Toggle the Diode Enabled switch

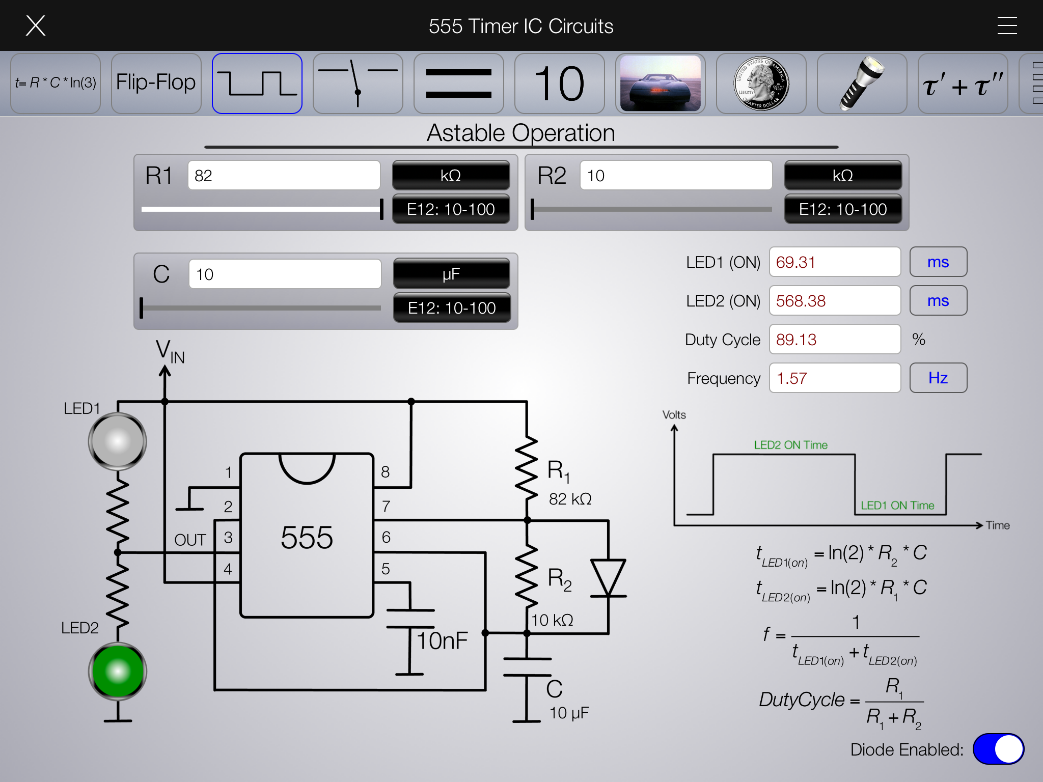point(998,749)
